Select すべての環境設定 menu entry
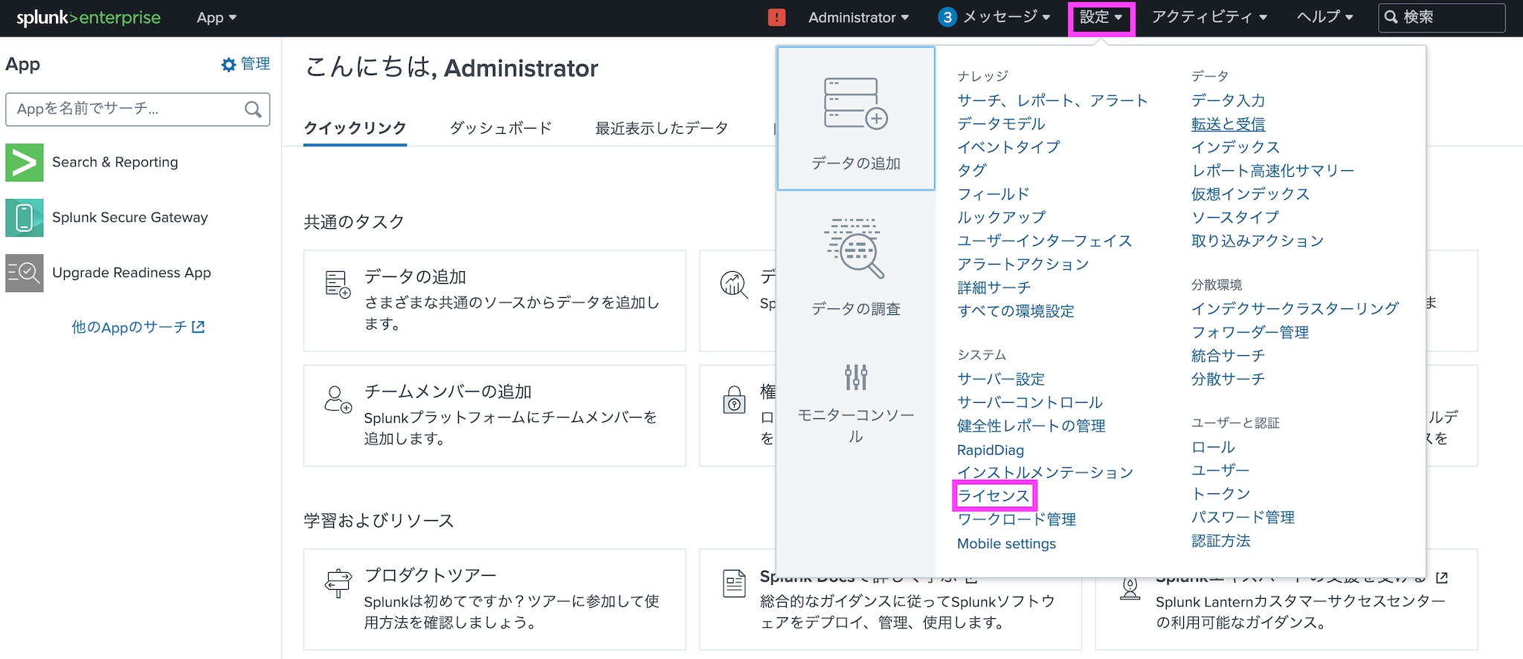 1016,311
